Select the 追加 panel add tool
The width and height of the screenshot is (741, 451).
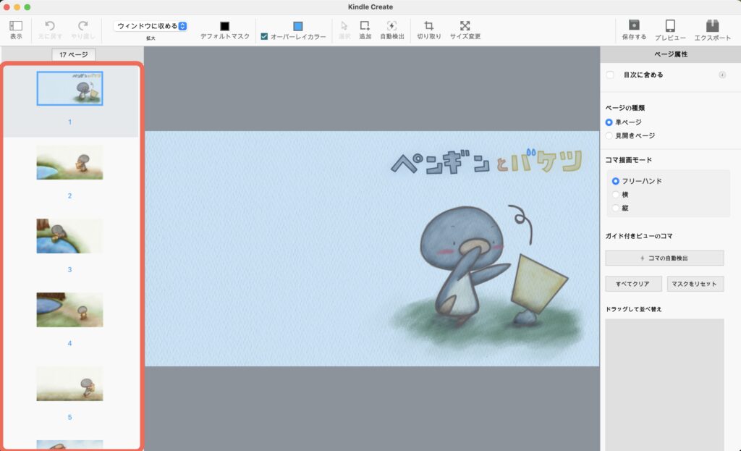coord(365,25)
